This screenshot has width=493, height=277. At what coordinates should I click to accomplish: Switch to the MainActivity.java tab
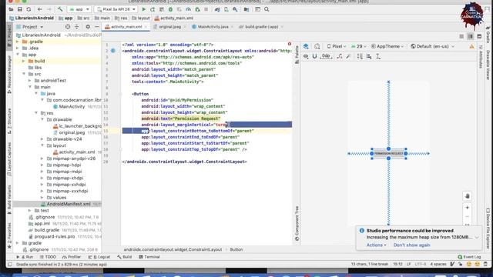pyautogui.click(x=213, y=27)
